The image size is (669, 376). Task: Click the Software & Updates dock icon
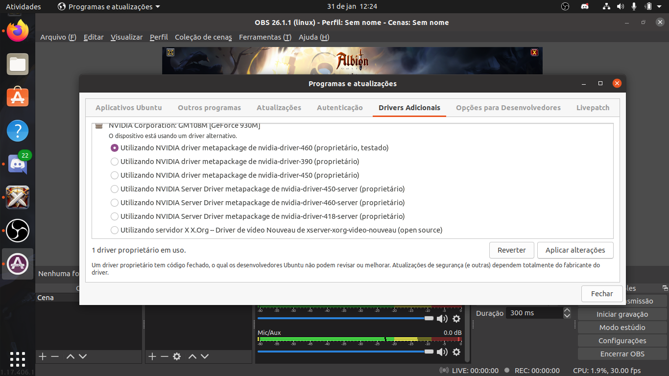18,264
